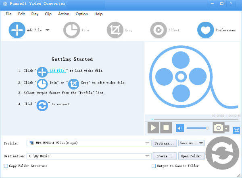This screenshot has width=242, height=178.
Task: Open the Option menu
Action: coord(81,14)
